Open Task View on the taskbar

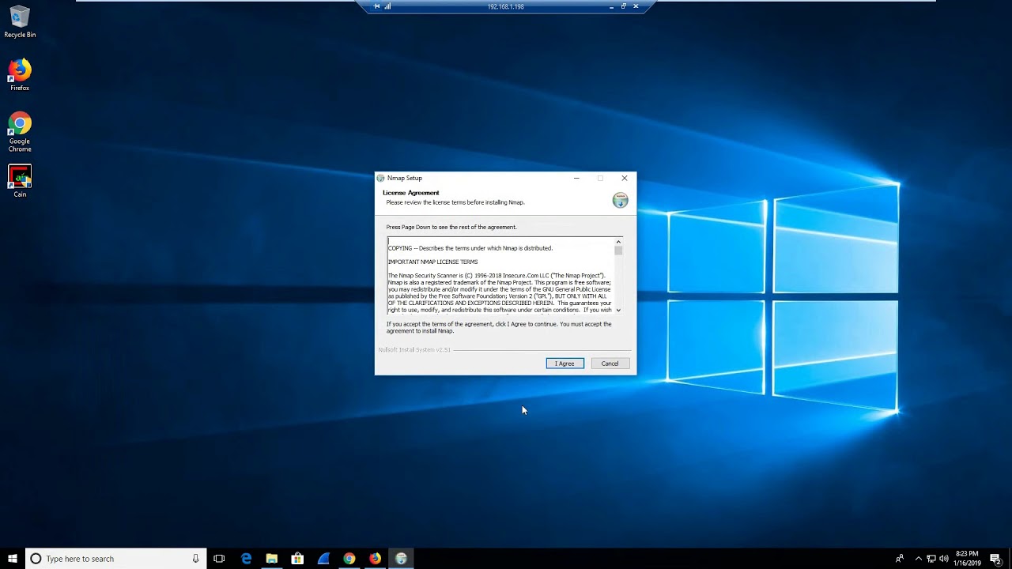(x=219, y=559)
